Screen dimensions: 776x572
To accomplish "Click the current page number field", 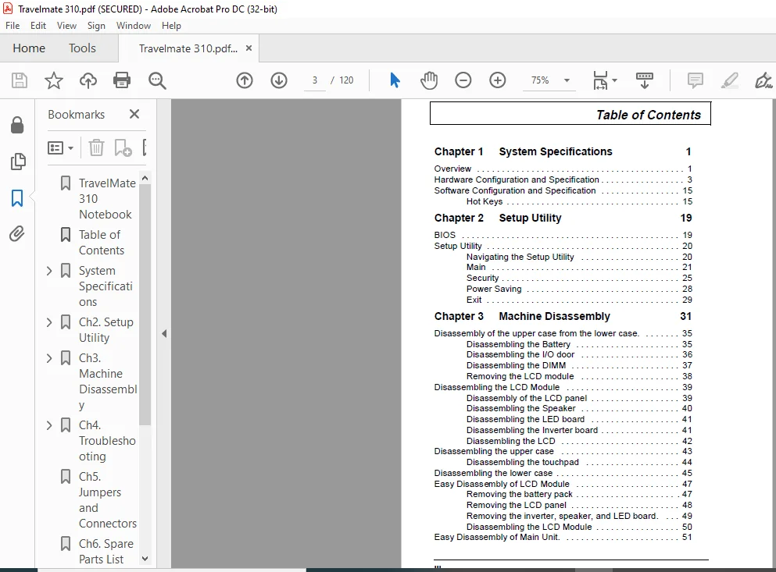I will tap(315, 80).
